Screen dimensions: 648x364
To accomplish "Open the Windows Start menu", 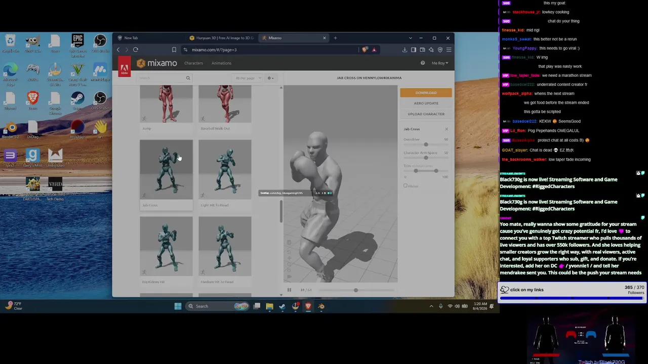I will click(178, 306).
